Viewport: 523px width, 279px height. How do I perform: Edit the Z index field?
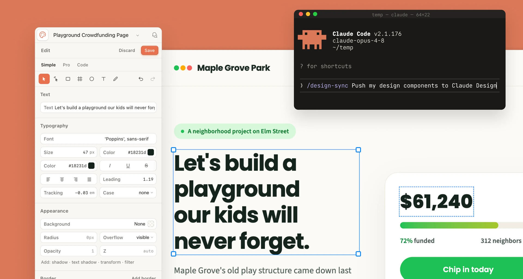tap(128, 251)
